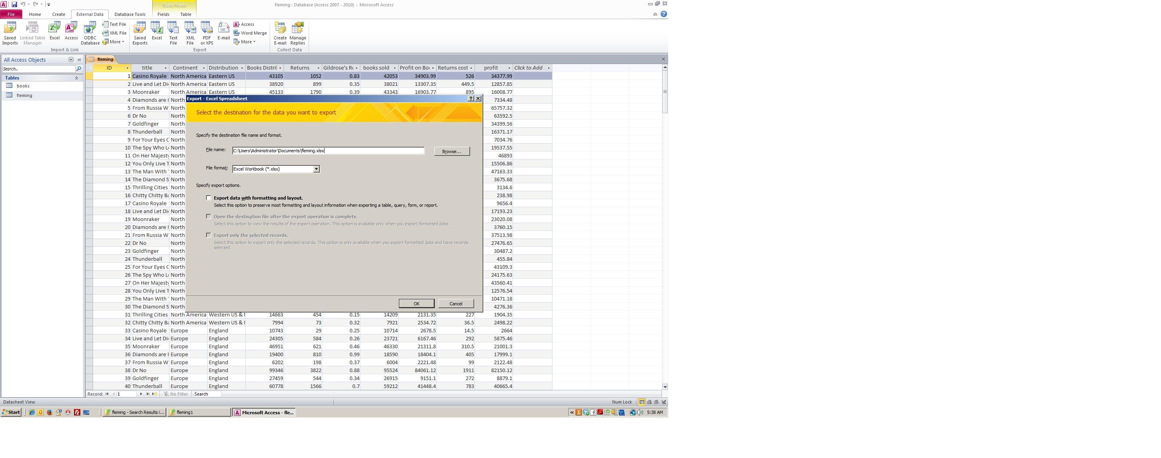This screenshot has height=458, width=1161.
Task: Click the search magnifier in the navigation pane
Action: (x=79, y=69)
